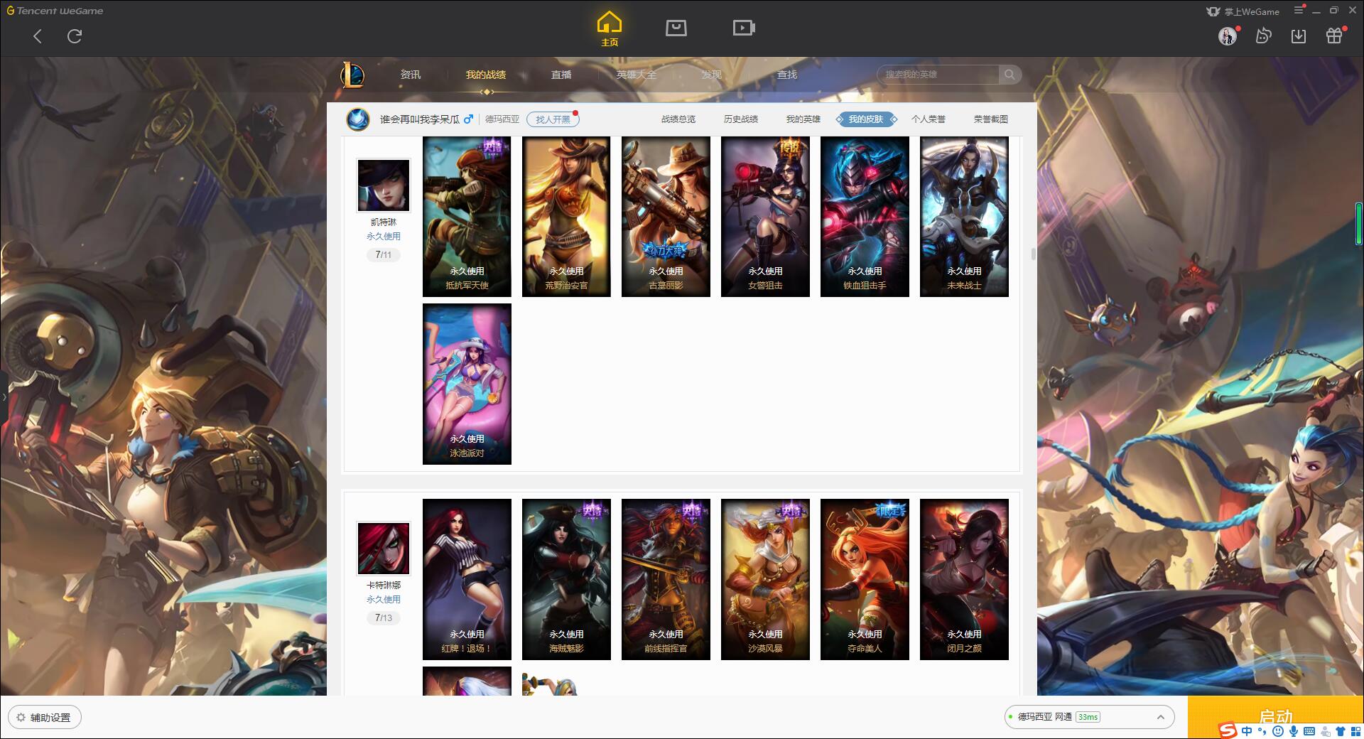1364x739 pixels.
Task: Open the 海贼魅影 skin card
Action: (566, 579)
